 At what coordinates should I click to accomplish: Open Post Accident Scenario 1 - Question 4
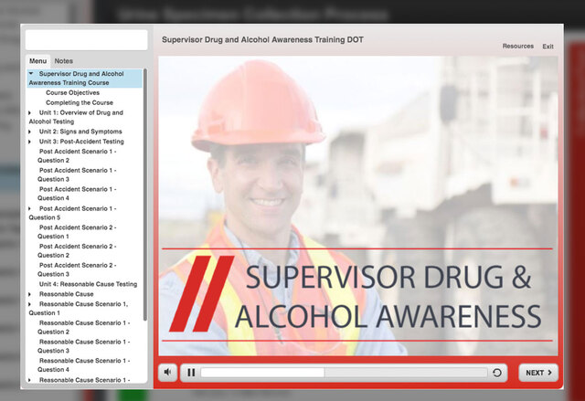coord(77,194)
